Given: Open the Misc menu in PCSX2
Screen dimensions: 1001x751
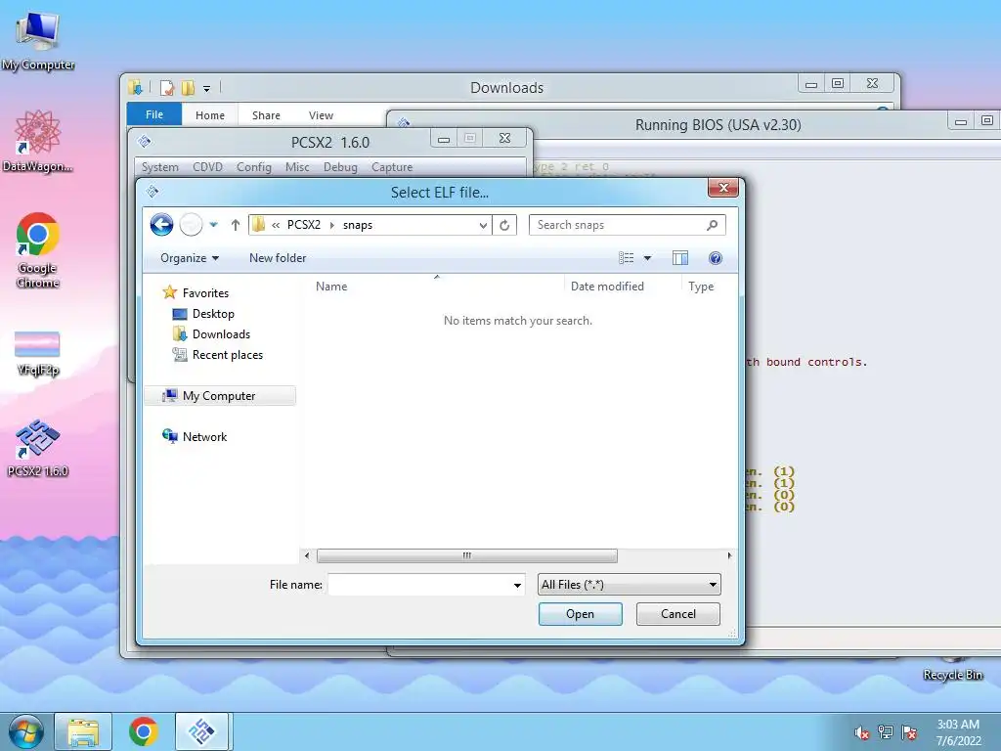Looking at the screenshot, I should (297, 166).
